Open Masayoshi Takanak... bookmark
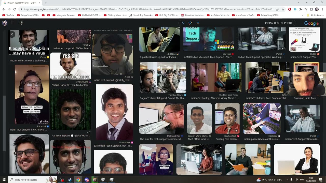This screenshot has width=326, height=183. pyautogui.click(x=64, y=15)
